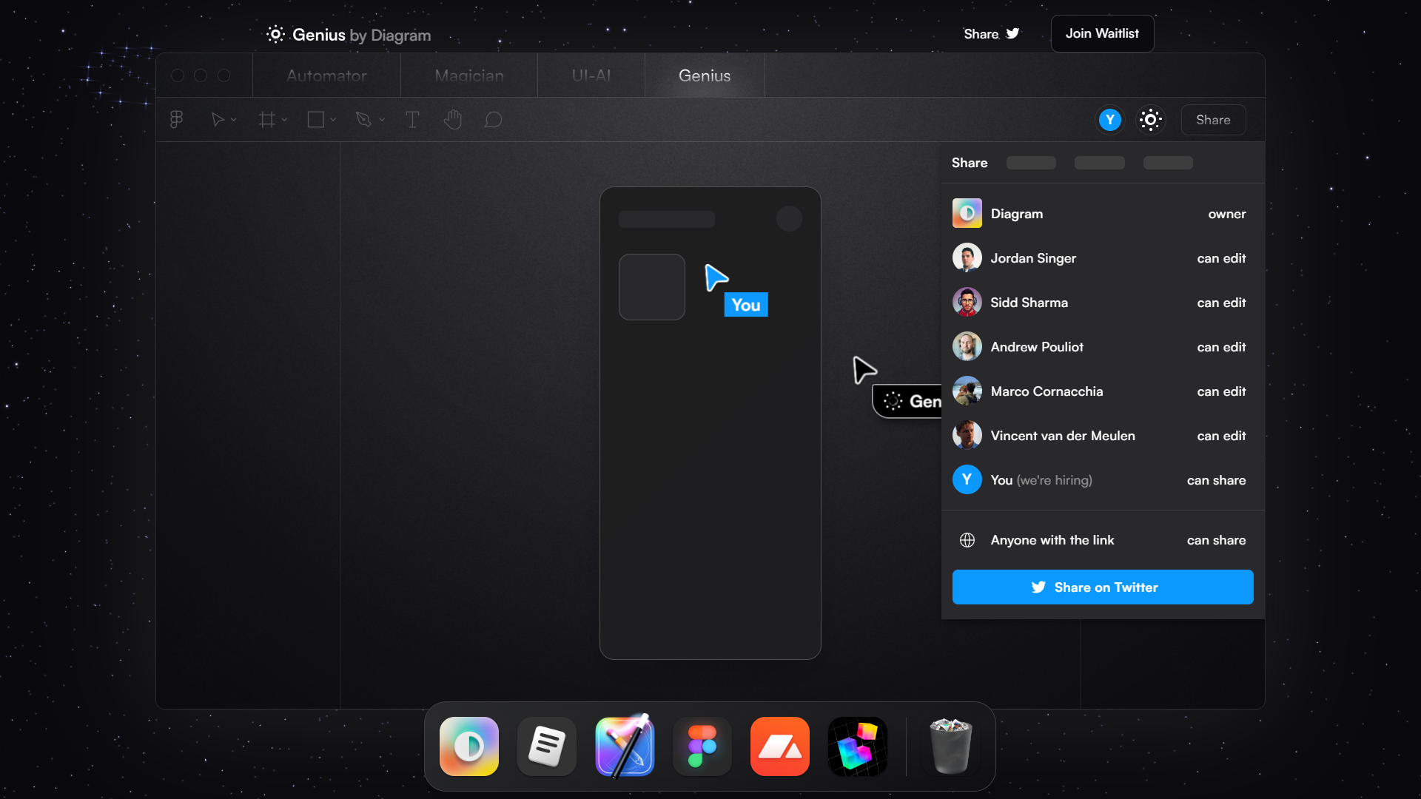Click the Join Waitlist button

tap(1102, 33)
